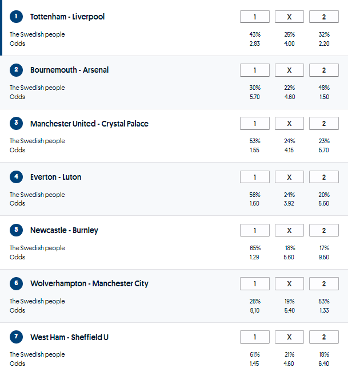Pick X for Manchester United - Crystal Palace
Screen dimensions: 348x375
(x=289, y=124)
